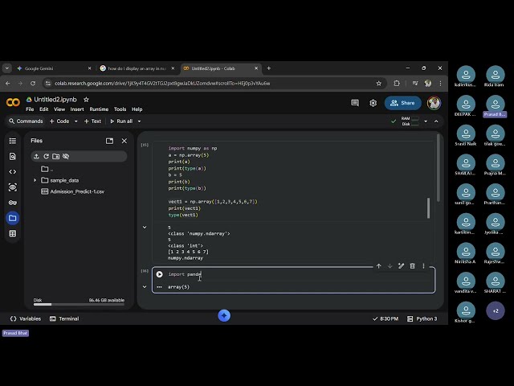Screen dimensions: 514x386
Task: Add a Text cell
Action: (x=93, y=121)
